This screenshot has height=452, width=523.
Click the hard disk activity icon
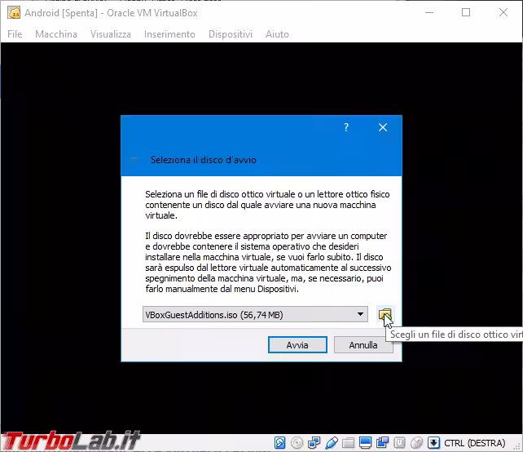tap(280, 443)
